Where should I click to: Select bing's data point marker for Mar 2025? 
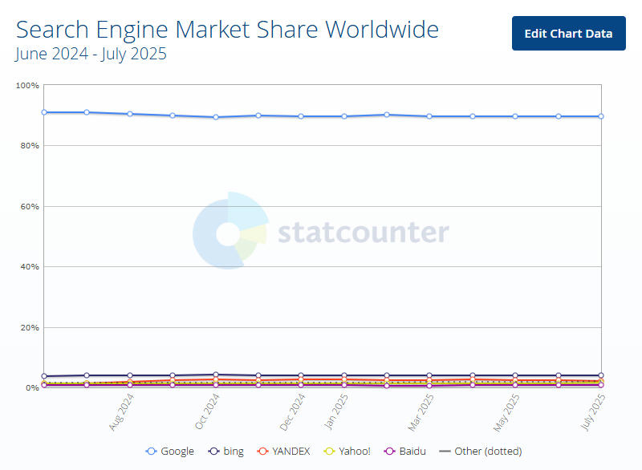[429, 375]
